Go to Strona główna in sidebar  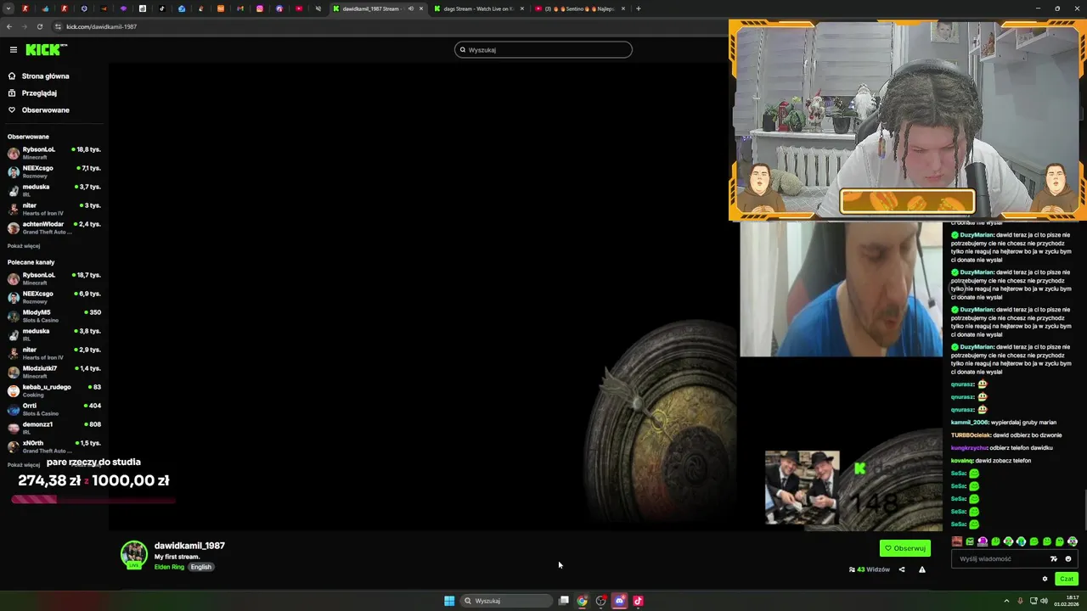point(46,76)
